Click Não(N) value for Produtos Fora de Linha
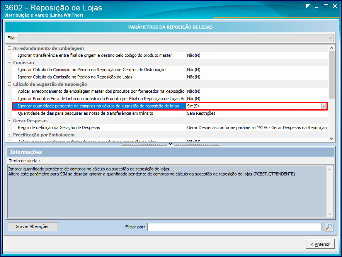The width and height of the screenshot is (342, 257). click(194, 99)
